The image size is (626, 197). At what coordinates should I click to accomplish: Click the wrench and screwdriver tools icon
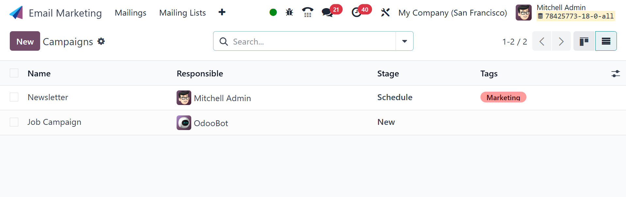pos(385,13)
